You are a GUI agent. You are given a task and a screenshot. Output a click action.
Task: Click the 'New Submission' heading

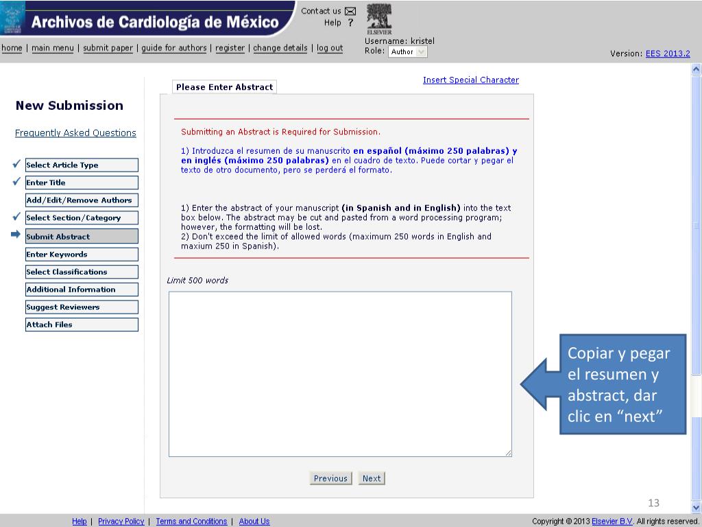click(69, 105)
